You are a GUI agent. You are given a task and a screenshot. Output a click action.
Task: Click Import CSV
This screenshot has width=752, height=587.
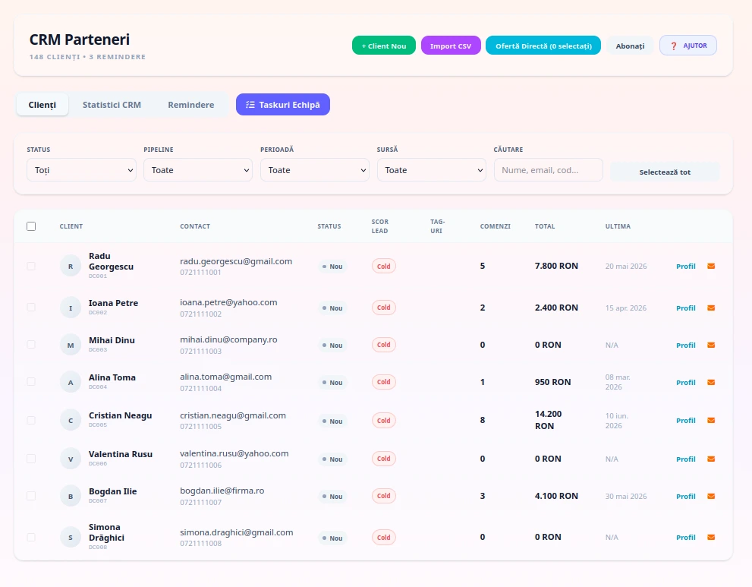click(451, 46)
